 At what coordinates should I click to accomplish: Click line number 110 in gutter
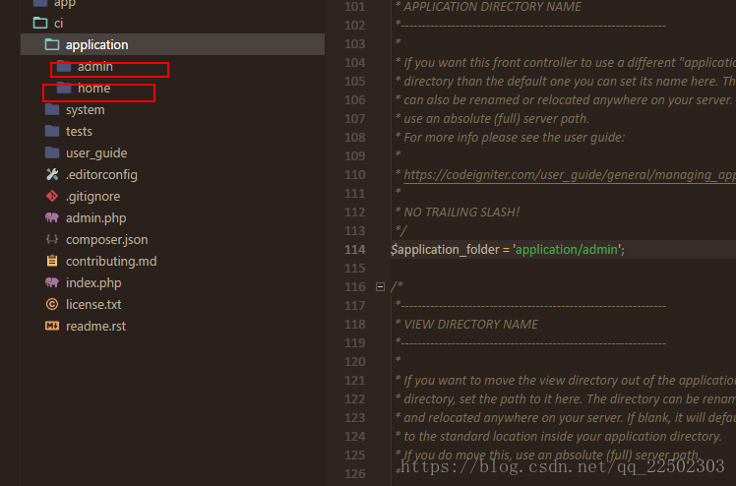(354, 174)
